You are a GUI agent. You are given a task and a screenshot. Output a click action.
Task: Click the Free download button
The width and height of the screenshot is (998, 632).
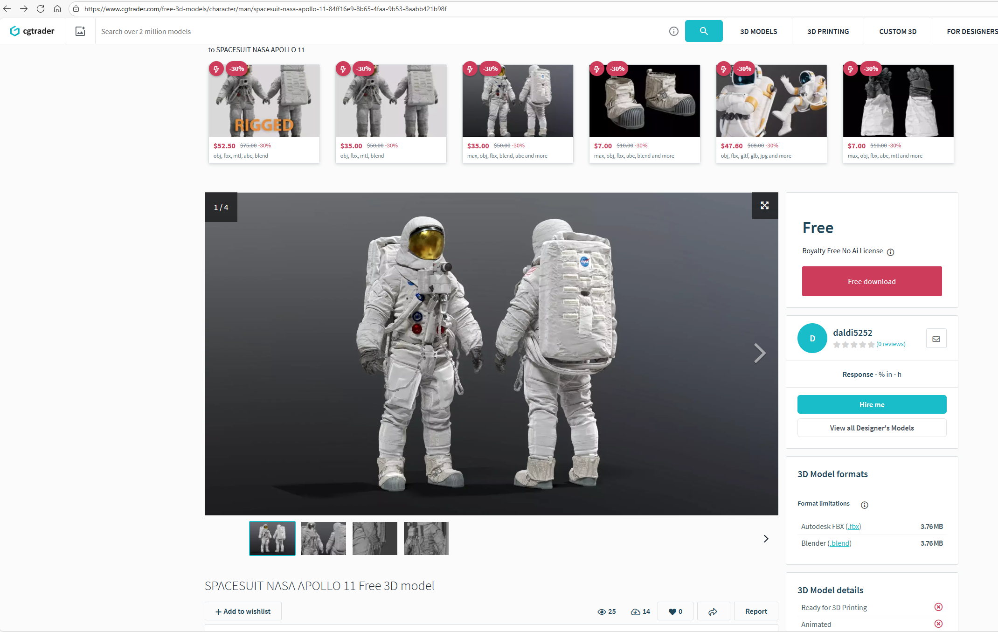(x=872, y=281)
